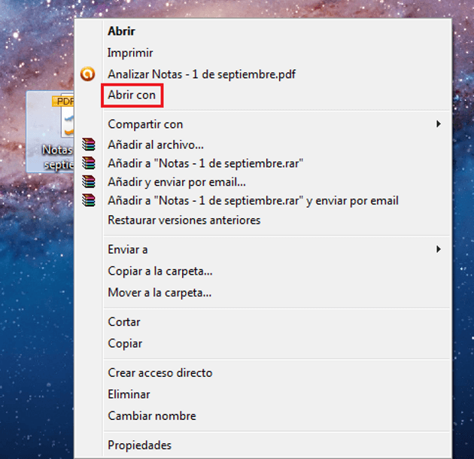Expand the Enviar a submenu arrow
This screenshot has height=459, width=474.
(439, 249)
